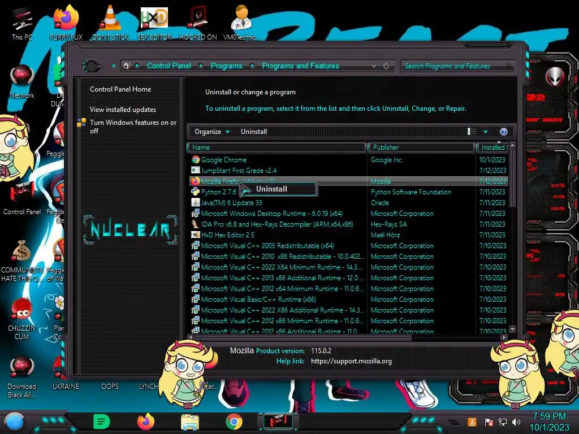This screenshot has width=579, height=434.
Task: Launch Firefox from the taskbar
Action: coord(146,422)
